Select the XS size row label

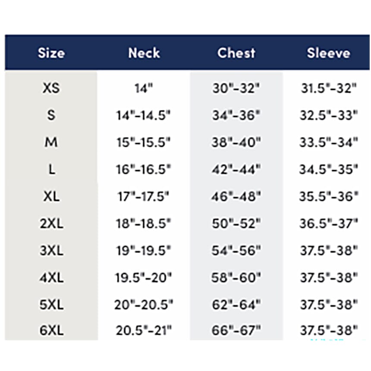(x=51, y=88)
